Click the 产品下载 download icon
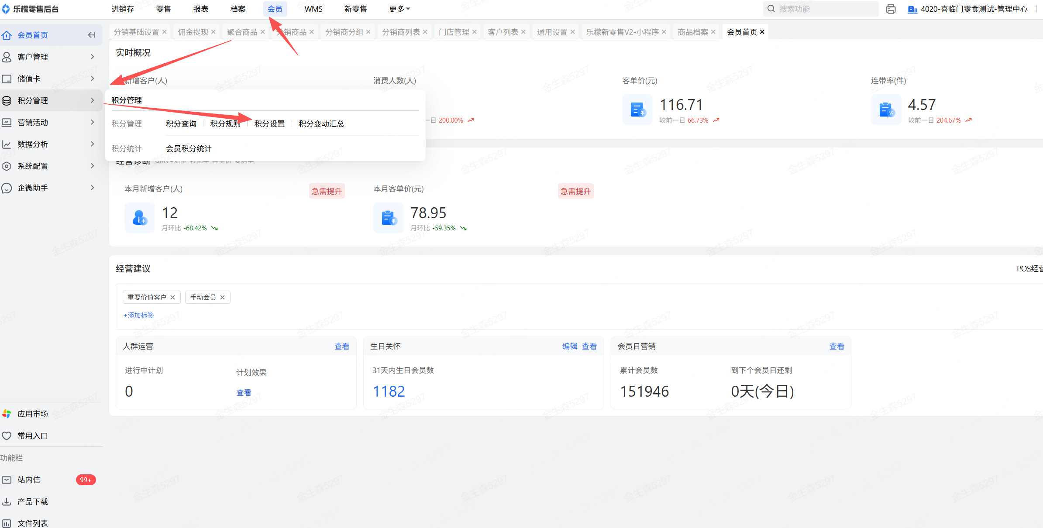The width and height of the screenshot is (1043, 528). [7, 501]
